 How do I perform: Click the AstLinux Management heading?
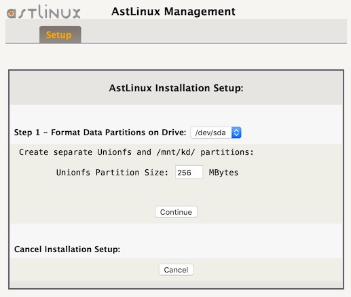(173, 12)
